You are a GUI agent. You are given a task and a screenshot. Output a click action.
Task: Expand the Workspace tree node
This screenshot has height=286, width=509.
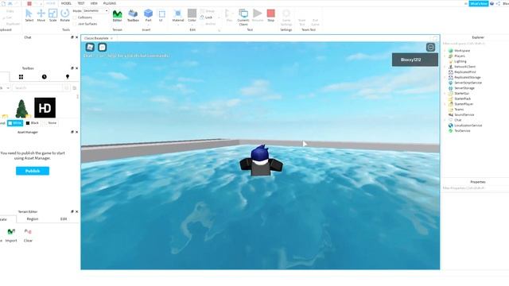click(445, 51)
